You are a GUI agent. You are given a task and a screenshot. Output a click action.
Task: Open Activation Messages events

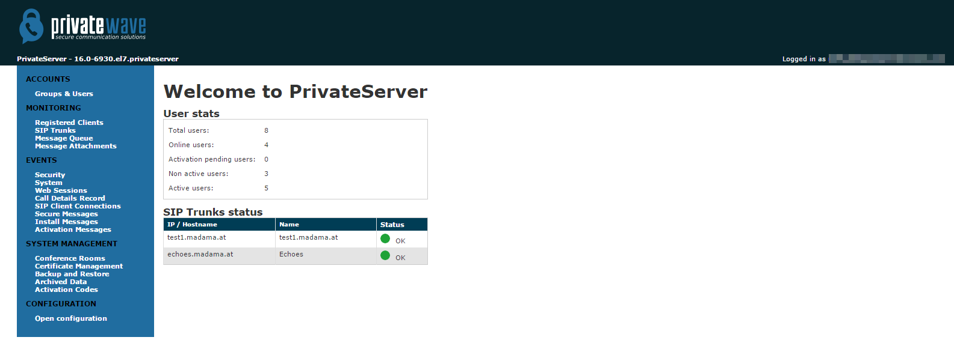coord(73,229)
